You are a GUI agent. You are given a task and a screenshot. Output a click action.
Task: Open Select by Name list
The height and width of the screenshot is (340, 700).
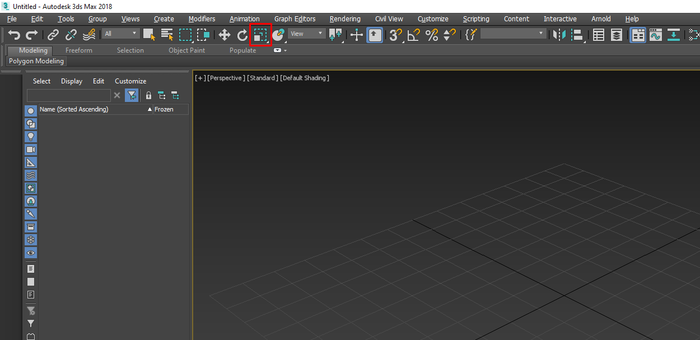[x=167, y=35]
